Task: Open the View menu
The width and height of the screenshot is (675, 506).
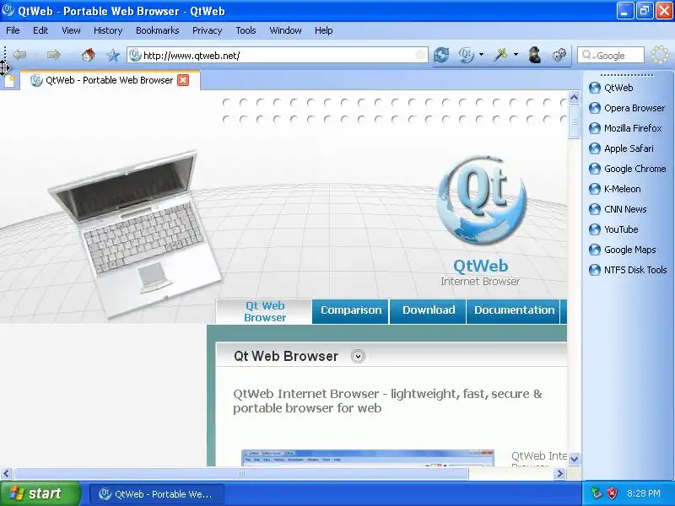Action: [x=71, y=30]
